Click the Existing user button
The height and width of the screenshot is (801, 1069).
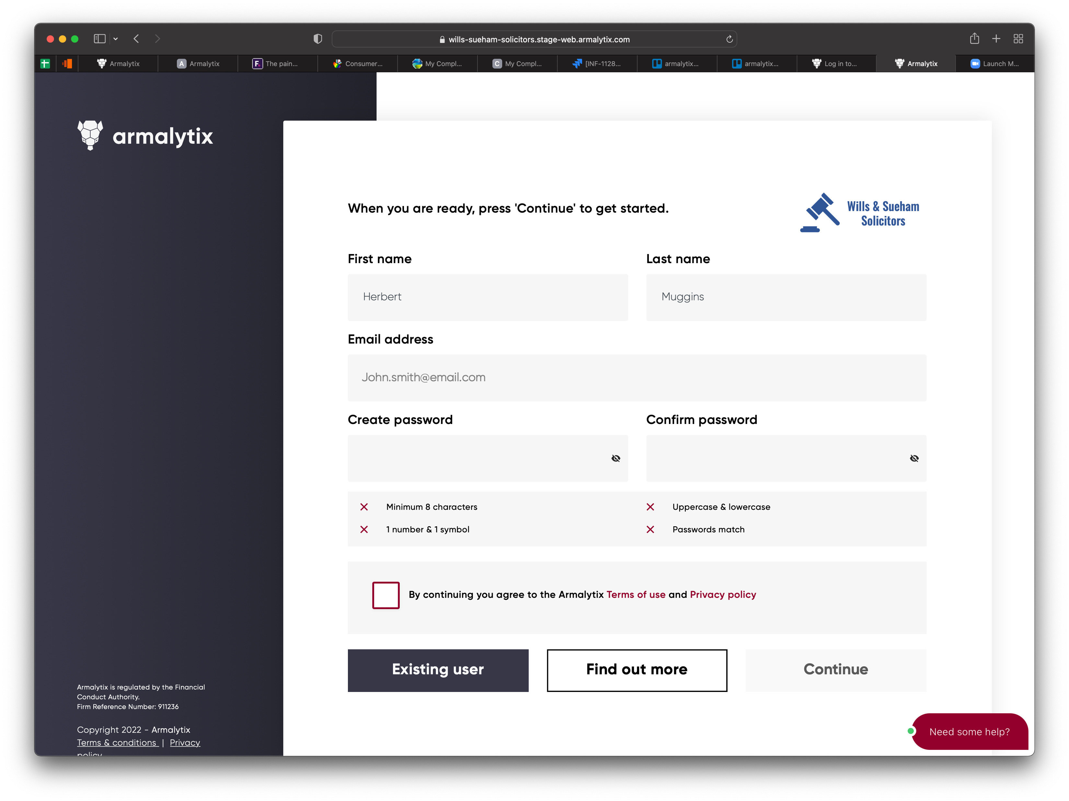click(x=438, y=670)
